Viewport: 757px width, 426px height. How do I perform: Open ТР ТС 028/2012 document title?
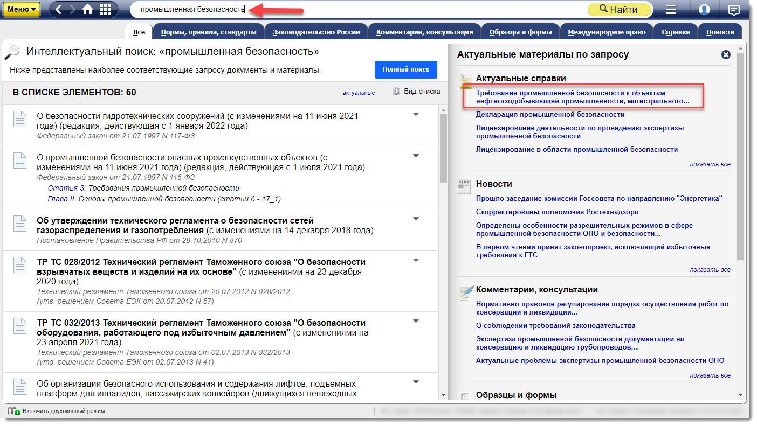pos(201,271)
